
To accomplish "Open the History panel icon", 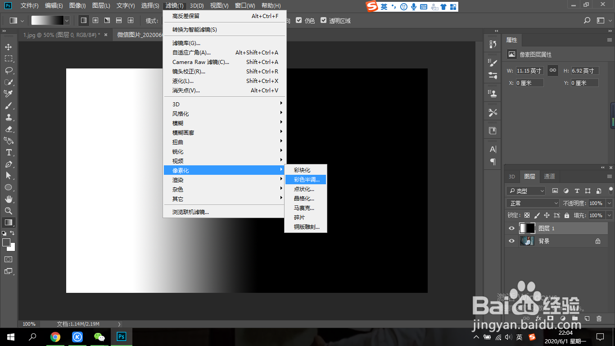I will [x=493, y=44].
